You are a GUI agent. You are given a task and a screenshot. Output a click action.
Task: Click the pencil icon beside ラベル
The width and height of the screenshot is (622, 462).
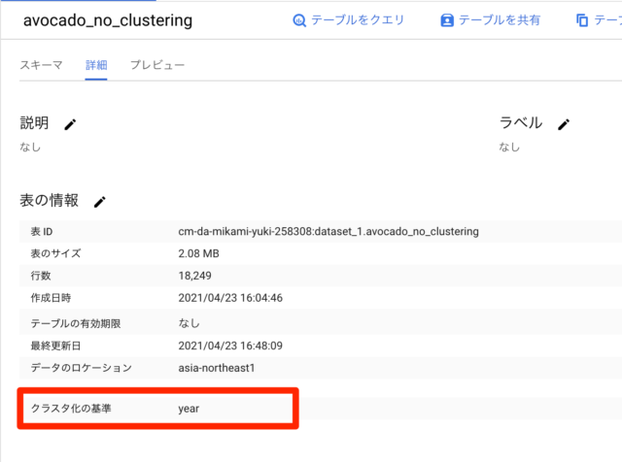pos(564,124)
